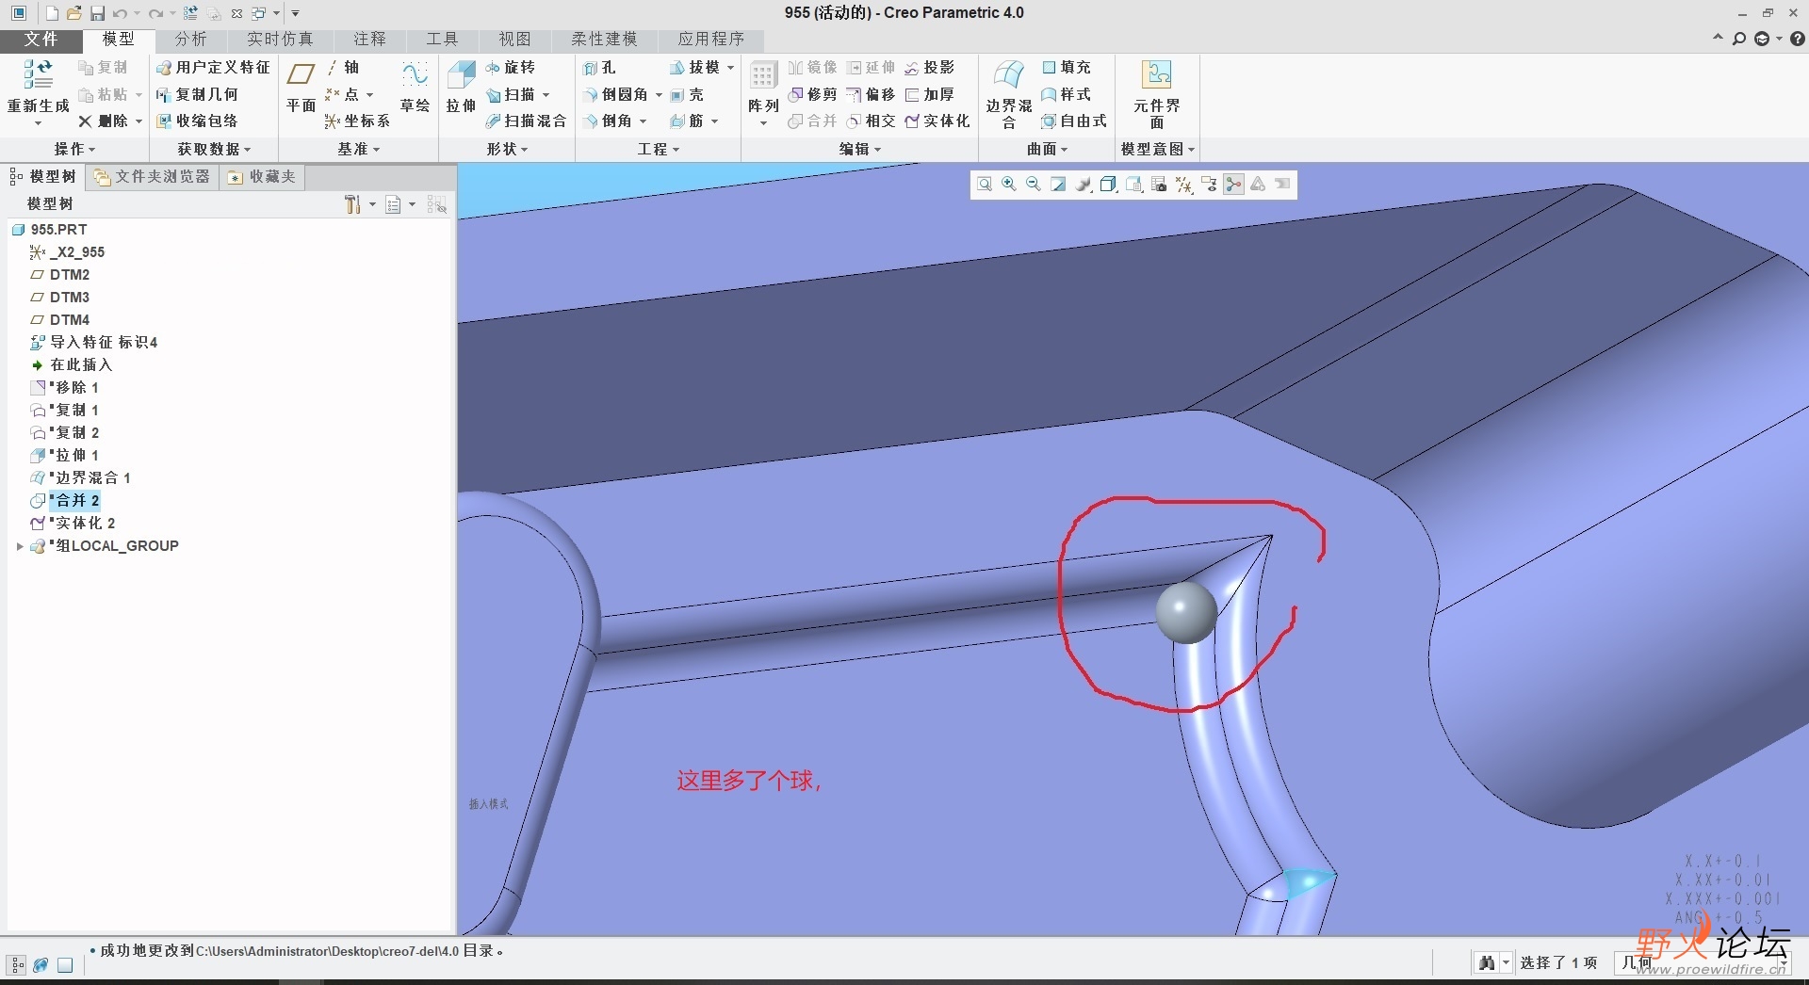The width and height of the screenshot is (1809, 985).
Task: Open the File (文件) menu
Action: coord(41,40)
